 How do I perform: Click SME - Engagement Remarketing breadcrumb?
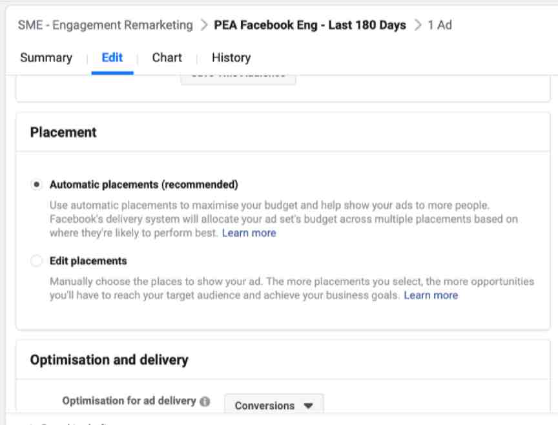pos(105,25)
